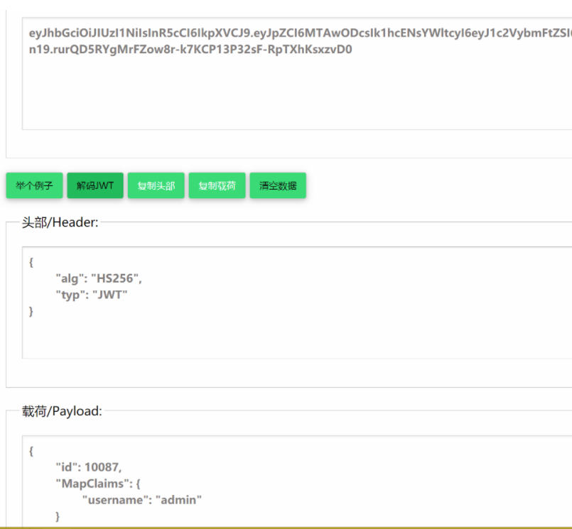
Task: Click the token signature line starting with n19
Action: point(190,50)
